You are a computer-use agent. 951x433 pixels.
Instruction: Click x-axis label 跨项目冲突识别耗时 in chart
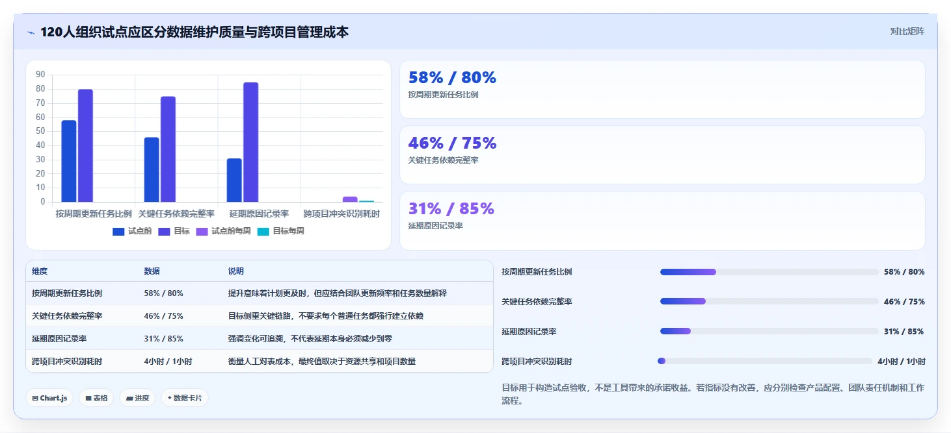[x=342, y=214]
